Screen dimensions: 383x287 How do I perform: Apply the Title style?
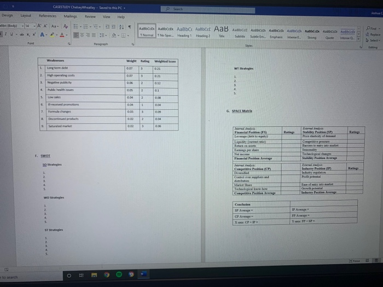(221, 32)
